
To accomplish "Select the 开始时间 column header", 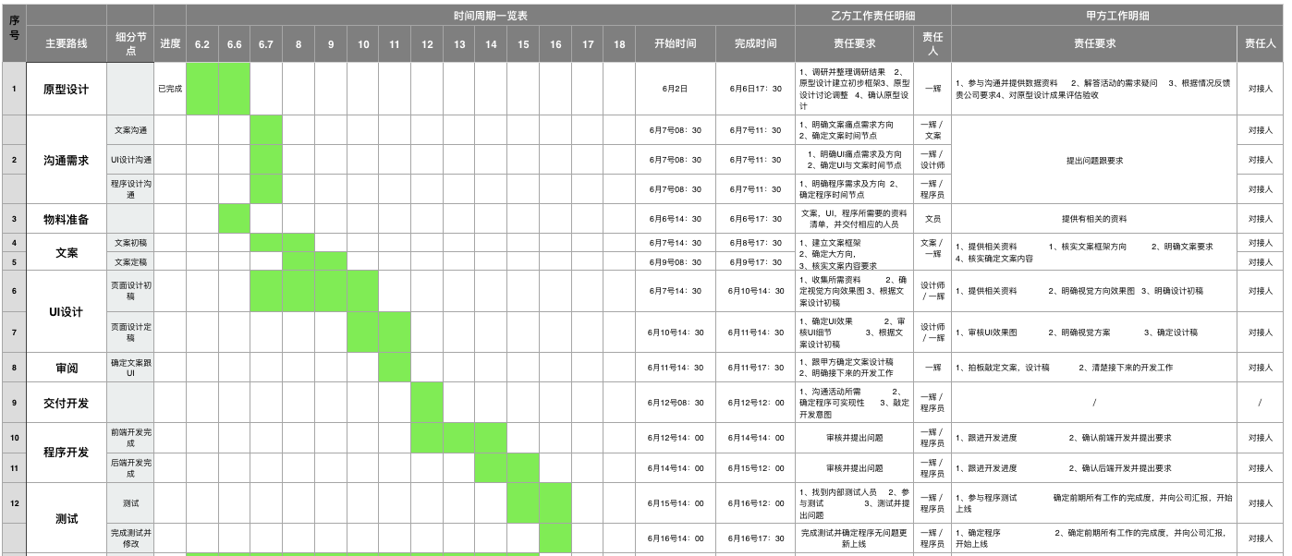I will [675, 44].
